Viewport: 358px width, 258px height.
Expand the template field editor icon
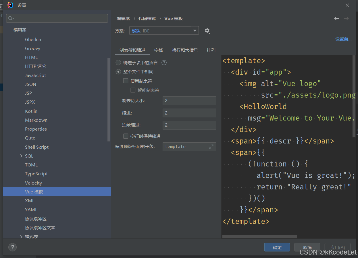pyautogui.click(x=211, y=147)
